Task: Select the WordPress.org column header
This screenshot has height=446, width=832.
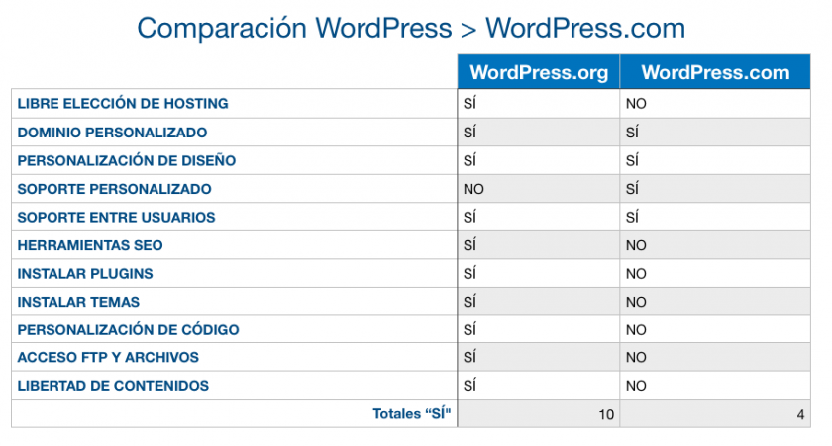Action: (x=539, y=71)
